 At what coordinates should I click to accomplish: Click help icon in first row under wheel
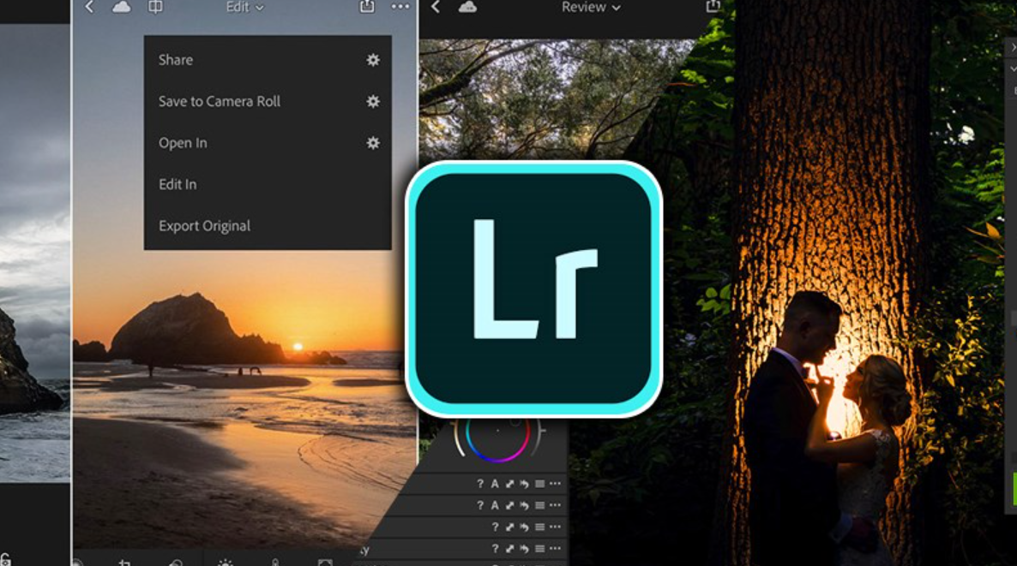coord(480,483)
